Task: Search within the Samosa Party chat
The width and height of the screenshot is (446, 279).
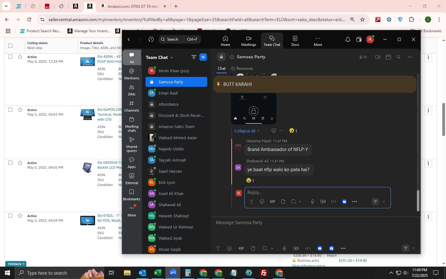Action: [399, 57]
